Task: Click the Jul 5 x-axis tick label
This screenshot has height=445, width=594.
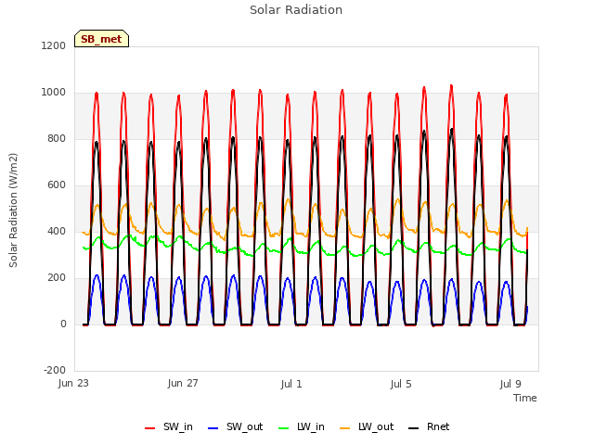Action: click(401, 384)
